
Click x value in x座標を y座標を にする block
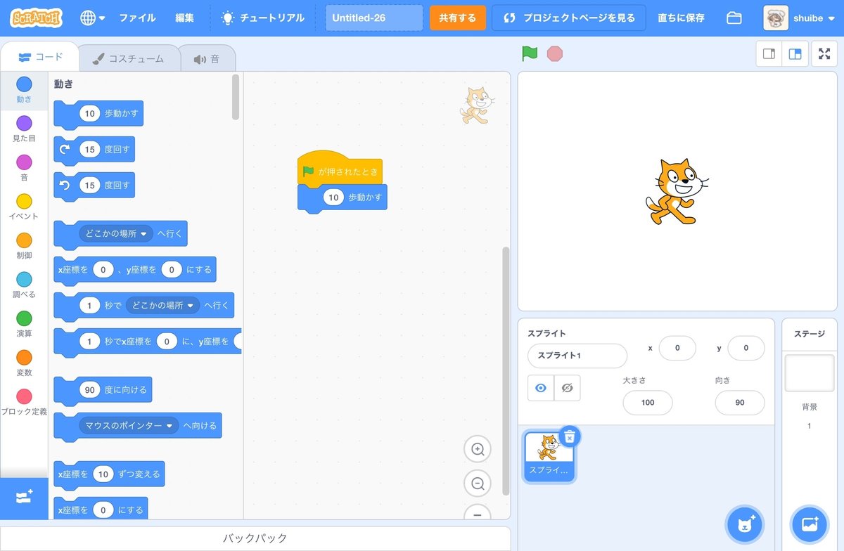pos(103,269)
